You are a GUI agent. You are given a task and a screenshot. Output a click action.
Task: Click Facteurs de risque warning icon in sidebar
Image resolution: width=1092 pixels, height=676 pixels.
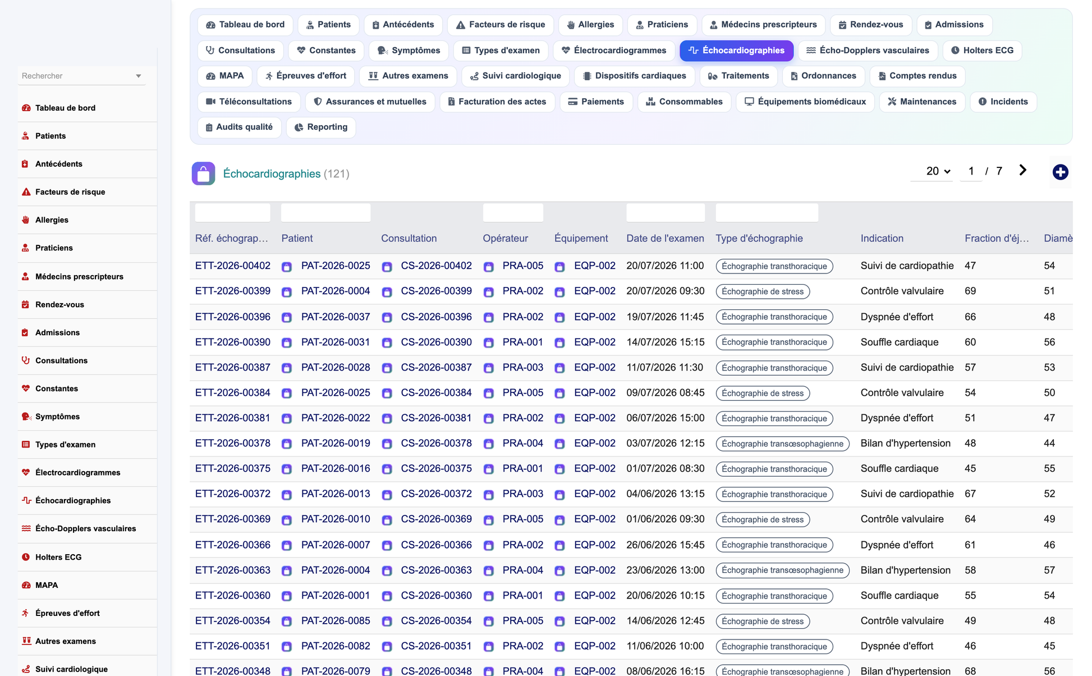(26, 192)
